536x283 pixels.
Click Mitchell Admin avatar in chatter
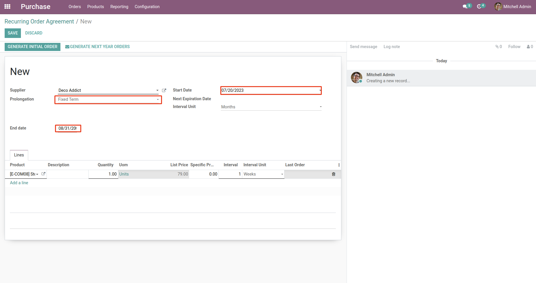click(x=356, y=78)
